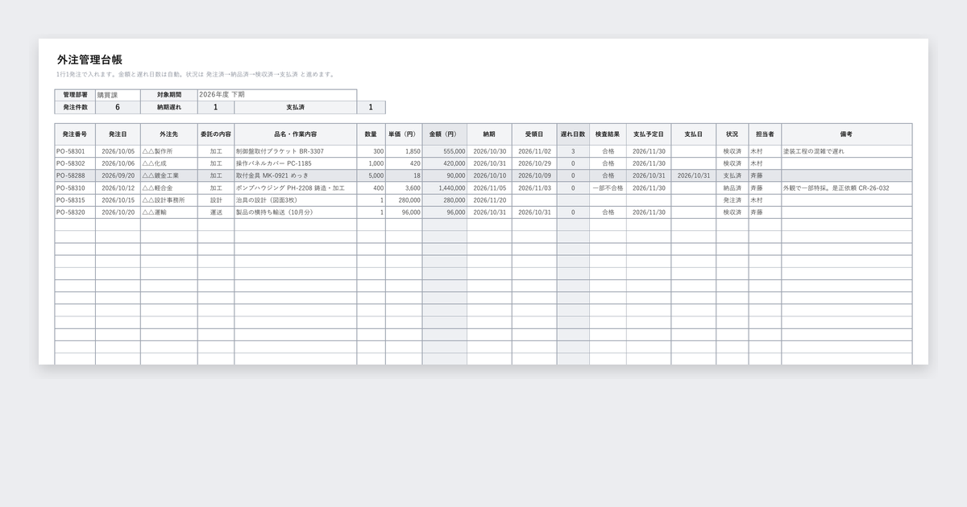Select the status cell 支払済 for PO-58288
Image resolution: width=967 pixels, height=507 pixels.
coord(733,175)
